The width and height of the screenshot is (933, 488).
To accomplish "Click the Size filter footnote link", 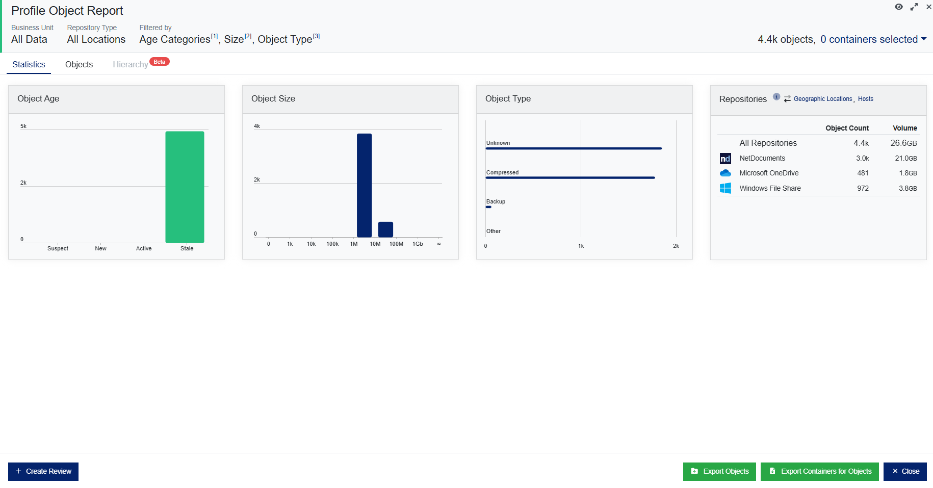I will 248,35.
